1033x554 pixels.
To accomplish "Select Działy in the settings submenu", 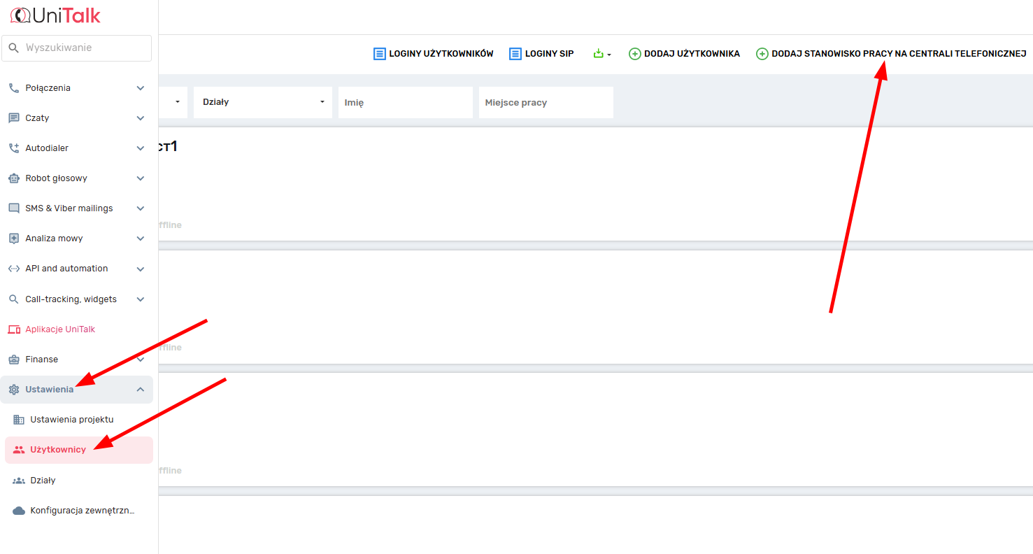I will click(43, 481).
